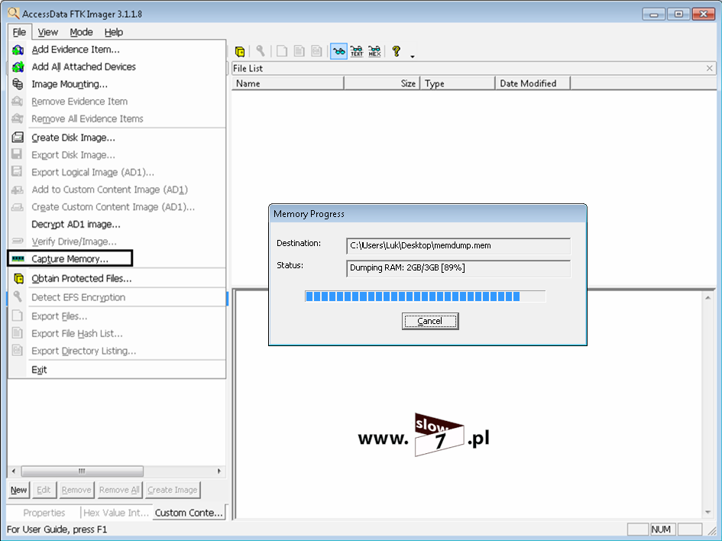Click the FTK Imager title bar icon
Viewport: 722px width, 541px height.
pos(13,13)
